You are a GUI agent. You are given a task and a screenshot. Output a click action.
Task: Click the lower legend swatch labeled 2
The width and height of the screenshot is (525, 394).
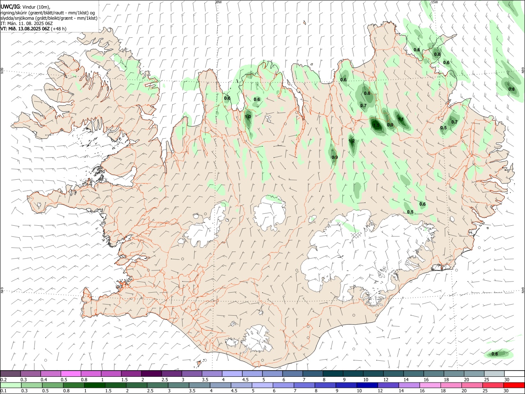tap(137, 385)
